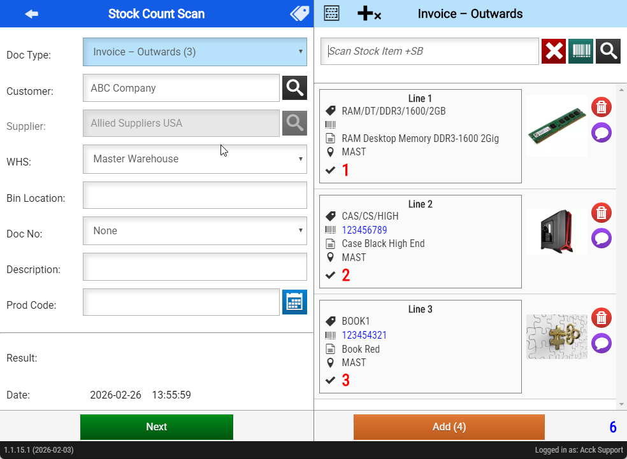Screen dimensions: 627x459
Task: Click checkmark on Line 3
Action: (x=330, y=380)
